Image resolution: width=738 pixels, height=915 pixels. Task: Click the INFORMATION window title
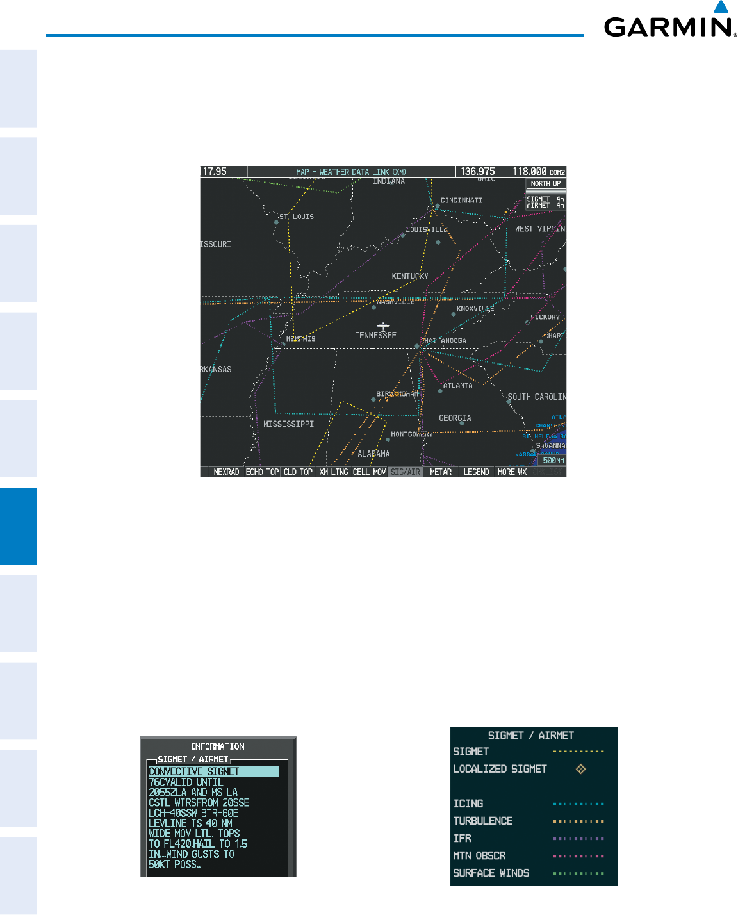point(218,746)
